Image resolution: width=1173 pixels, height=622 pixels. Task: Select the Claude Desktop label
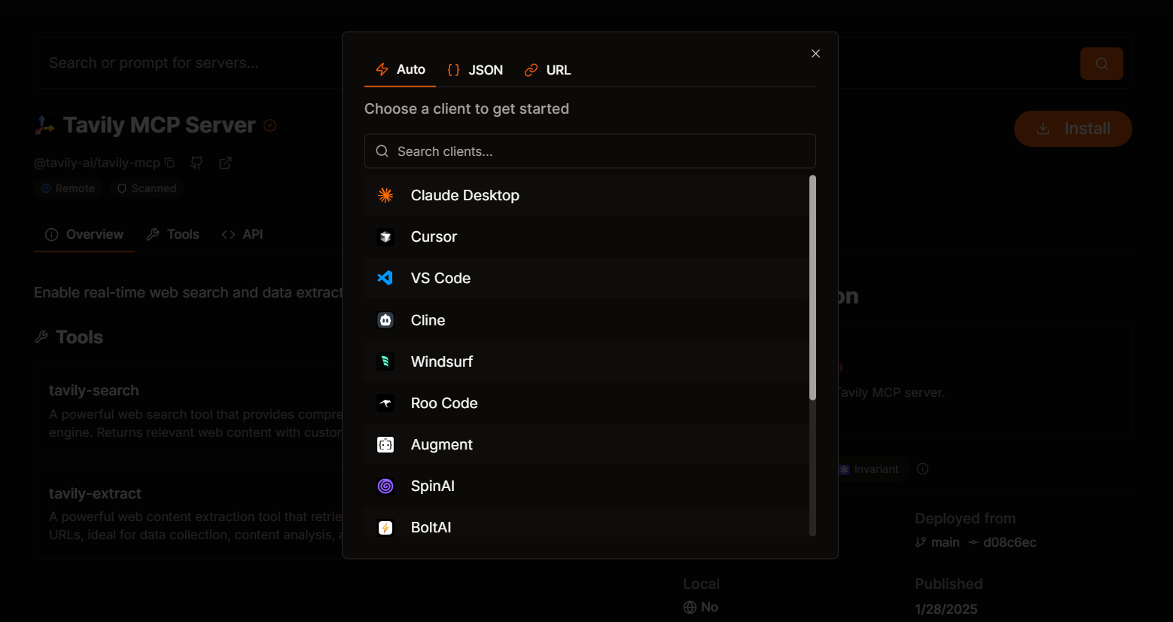[x=465, y=196]
